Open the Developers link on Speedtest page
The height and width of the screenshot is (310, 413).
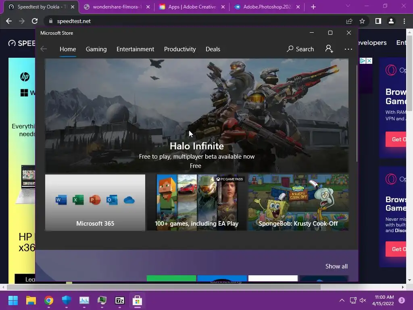[x=372, y=43]
